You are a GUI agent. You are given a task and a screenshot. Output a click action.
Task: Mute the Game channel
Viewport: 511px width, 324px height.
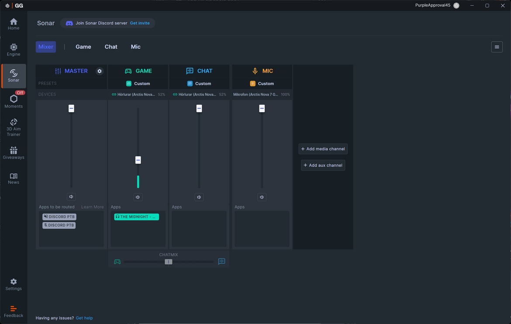coord(138,197)
